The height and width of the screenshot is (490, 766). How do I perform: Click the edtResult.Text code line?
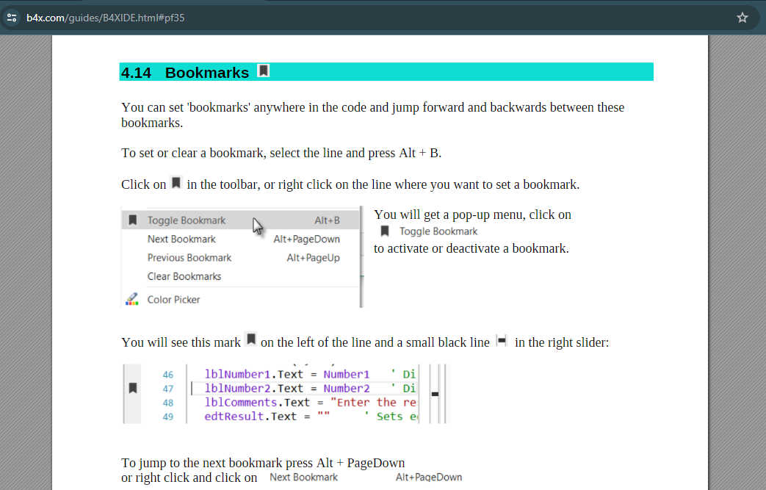coord(310,417)
